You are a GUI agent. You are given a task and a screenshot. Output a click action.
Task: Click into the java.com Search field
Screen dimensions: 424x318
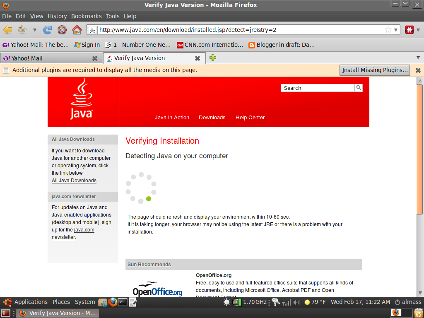pyautogui.click(x=318, y=88)
